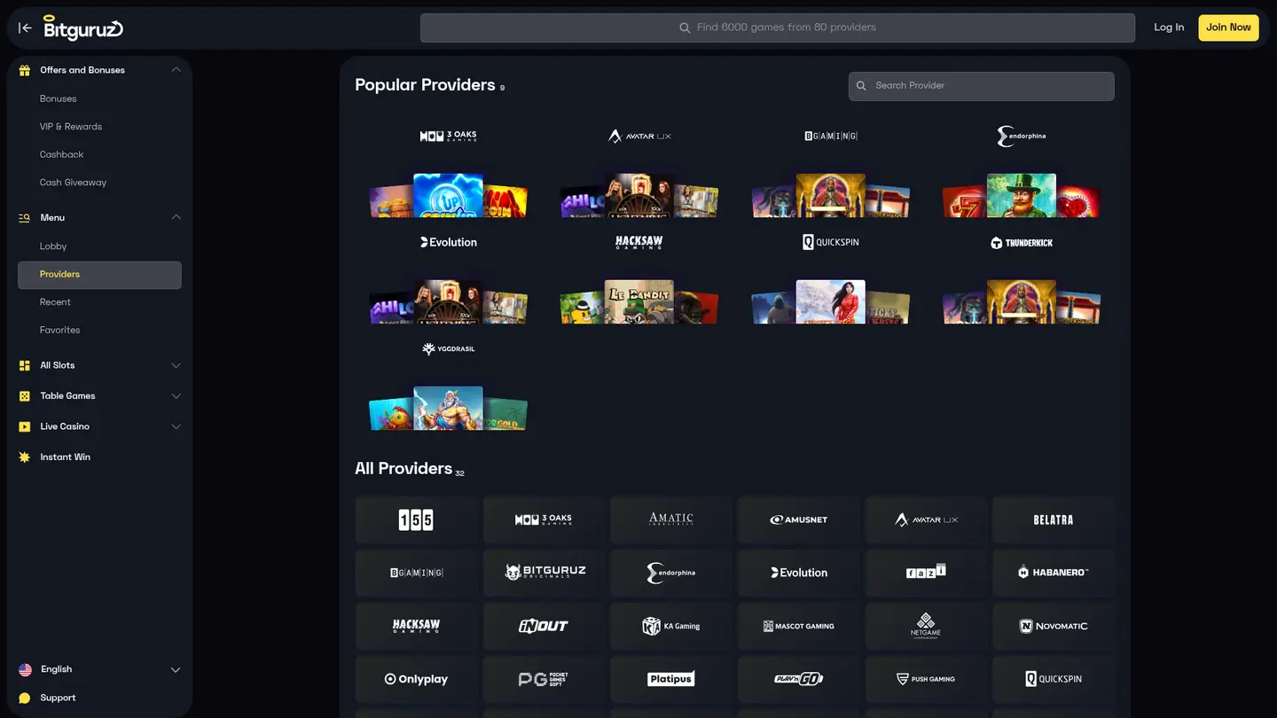Viewport: 1277px width, 718px height.
Task: Open Endorphina popular provider card
Action: (1022, 168)
